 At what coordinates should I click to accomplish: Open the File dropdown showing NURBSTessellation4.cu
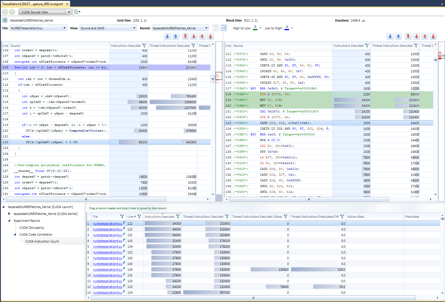point(38,28)
